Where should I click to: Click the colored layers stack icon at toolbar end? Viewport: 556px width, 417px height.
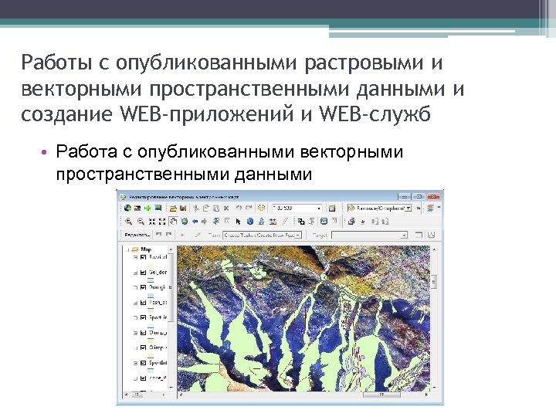(x=430, y=208)
